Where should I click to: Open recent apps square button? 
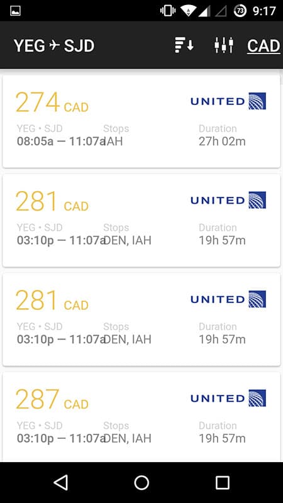pyautogui.click(x=223, y=482)
